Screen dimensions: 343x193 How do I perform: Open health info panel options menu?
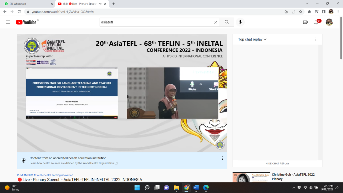click(x=222, y=158)
